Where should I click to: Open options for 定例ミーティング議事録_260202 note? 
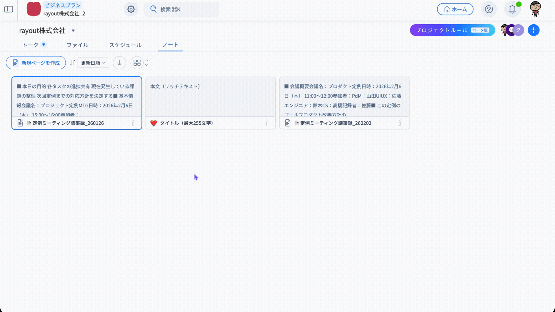[400, 123]
